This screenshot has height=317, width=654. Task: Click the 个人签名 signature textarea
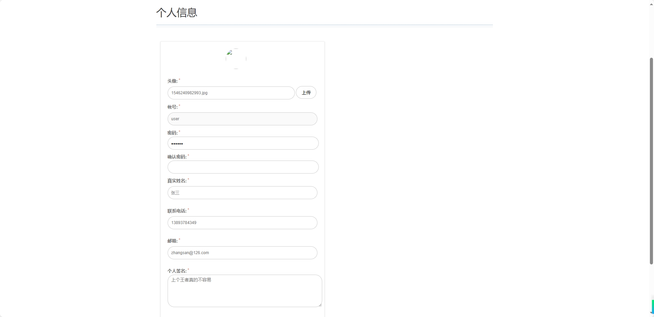[x=245, y=290]
